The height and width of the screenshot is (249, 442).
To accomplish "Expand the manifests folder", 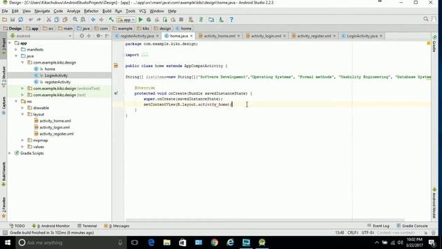I will pyautogui.click(x=16, y=49).
